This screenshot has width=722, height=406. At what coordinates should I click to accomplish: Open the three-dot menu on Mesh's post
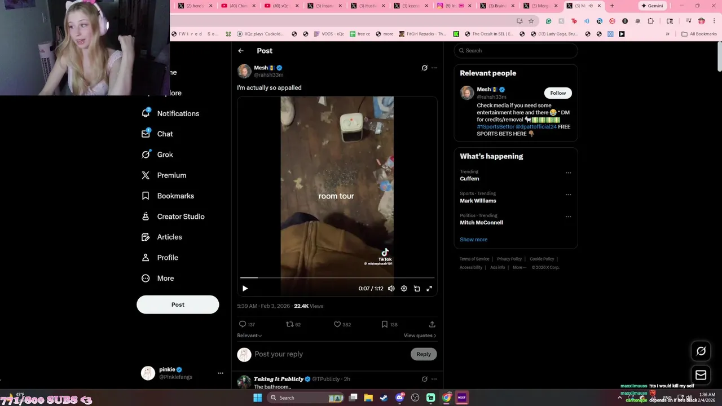(x=434, y=68)
